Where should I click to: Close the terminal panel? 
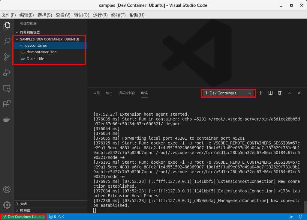click(x=299, y=93)
